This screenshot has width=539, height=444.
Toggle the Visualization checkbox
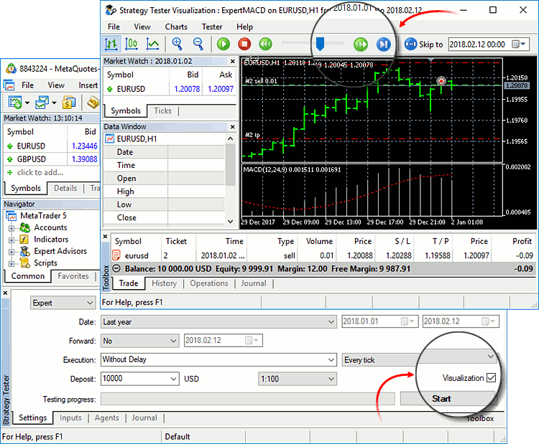(492, 378)
